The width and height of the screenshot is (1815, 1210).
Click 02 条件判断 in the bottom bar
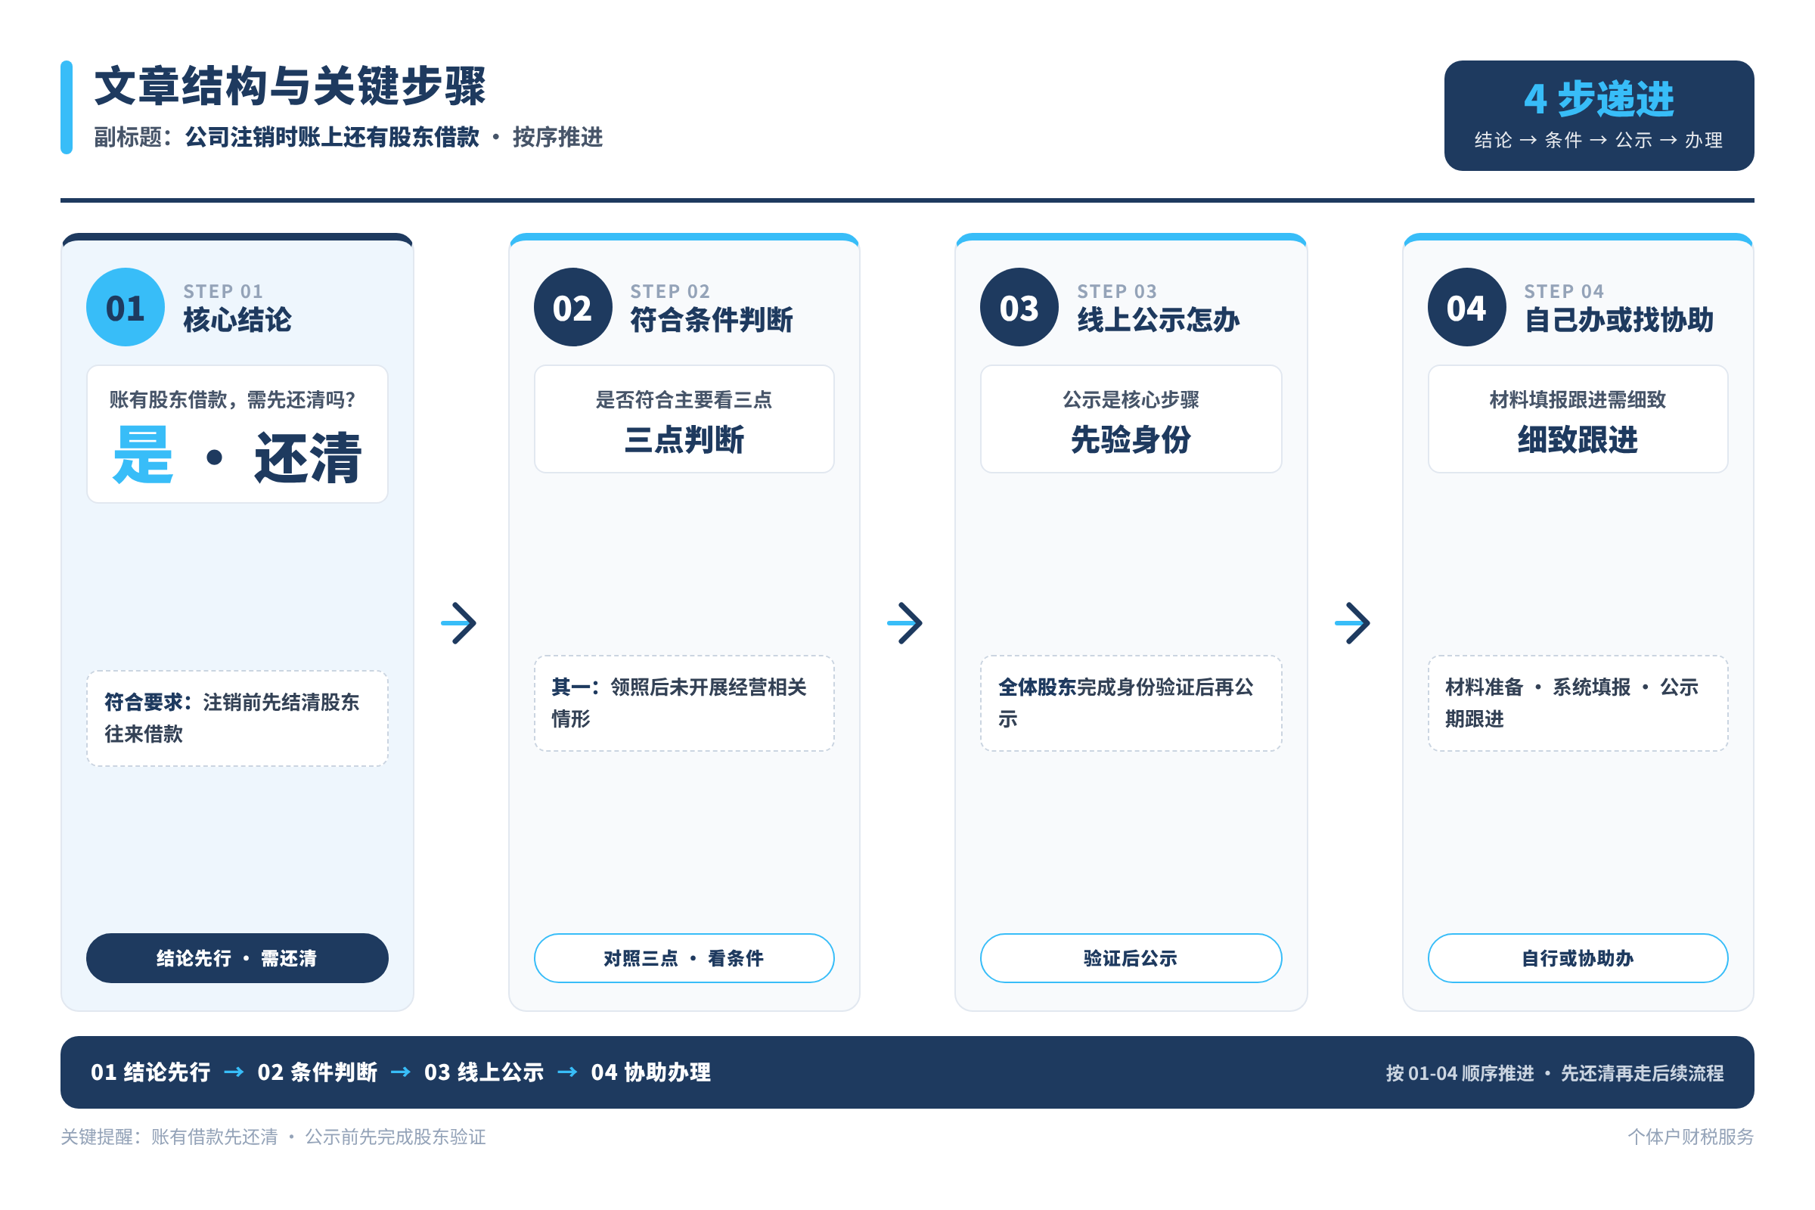pos(317,1072)
